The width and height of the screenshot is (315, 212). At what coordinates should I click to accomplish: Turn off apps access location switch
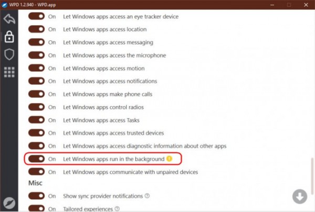pos(36,29)
